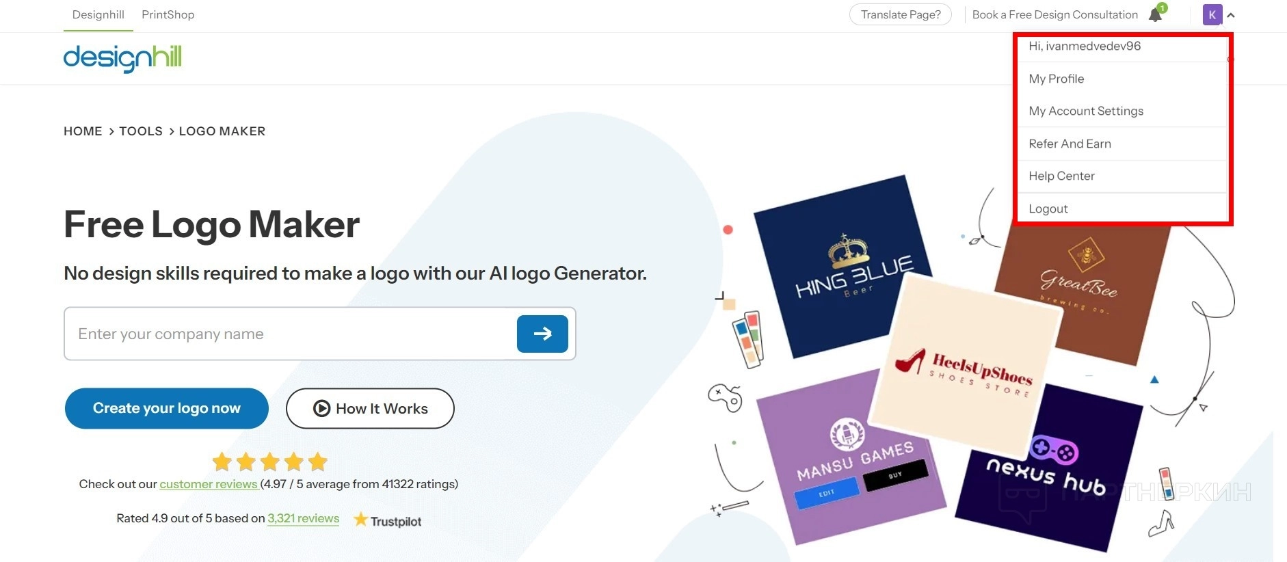The width and height of the screenshot is (1287, 562).
Task: Switch to the Designhill tab
Action: point(98,15)
